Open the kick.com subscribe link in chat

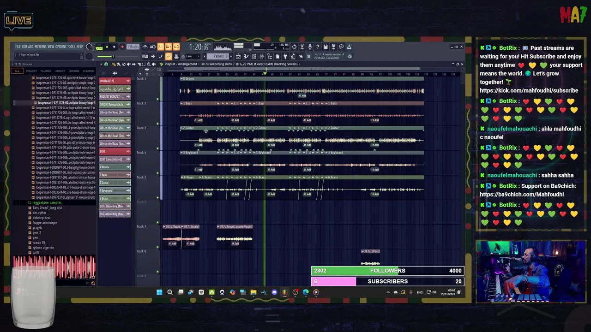[x=529, y=90]
